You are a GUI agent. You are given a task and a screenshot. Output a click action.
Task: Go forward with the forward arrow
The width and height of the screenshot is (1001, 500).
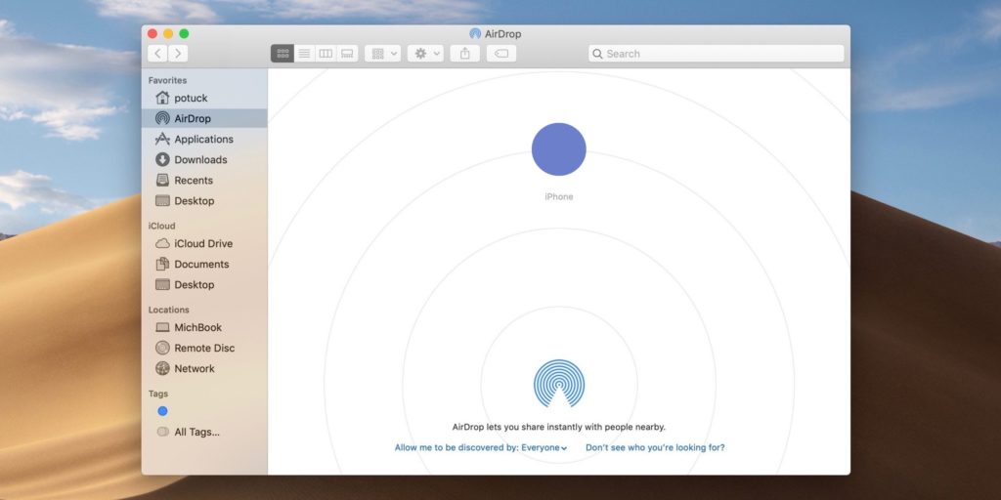click(178, 54)
